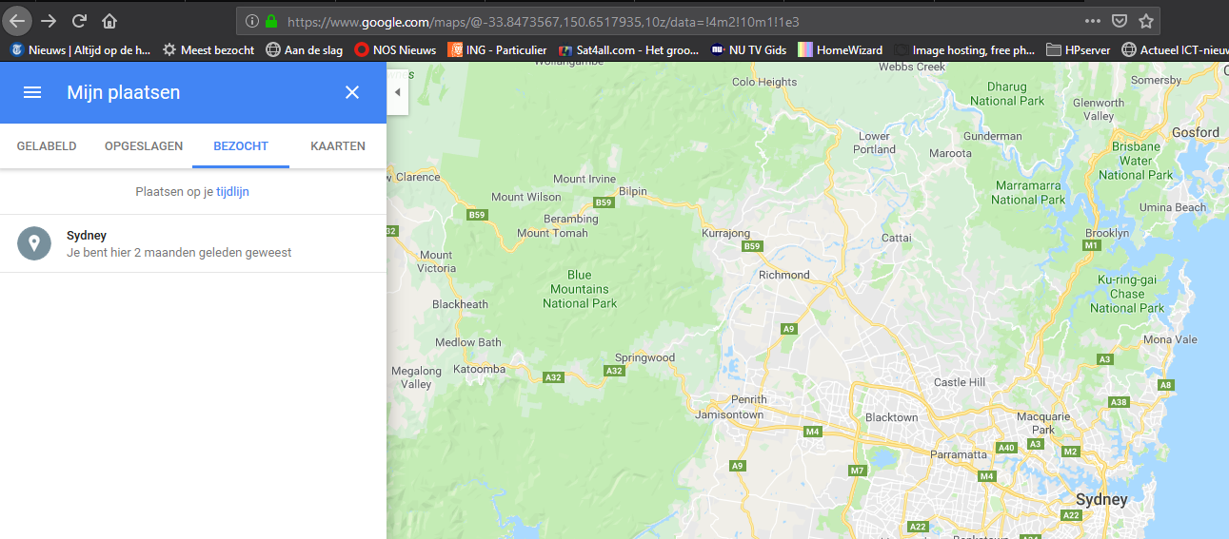Go back with the browser back arrow
1229x539 pixels.
[17, 20]
